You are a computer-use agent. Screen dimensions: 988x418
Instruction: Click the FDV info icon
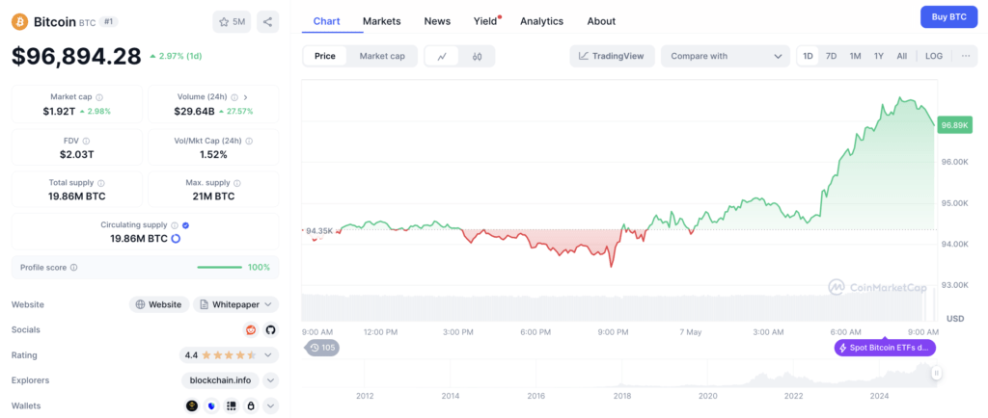pos(86,142)
